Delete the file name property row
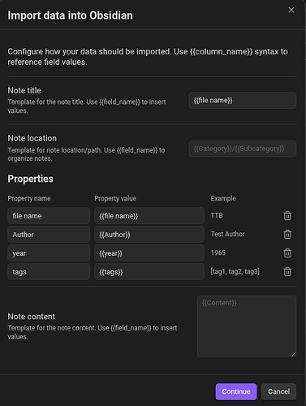 (287, 216)
